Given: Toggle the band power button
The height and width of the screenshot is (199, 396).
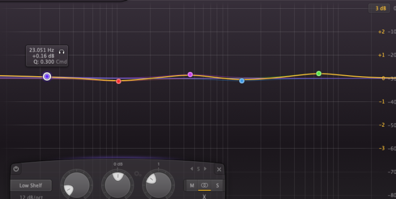Looking at the screenshot, I should click(x=16, y=169).
